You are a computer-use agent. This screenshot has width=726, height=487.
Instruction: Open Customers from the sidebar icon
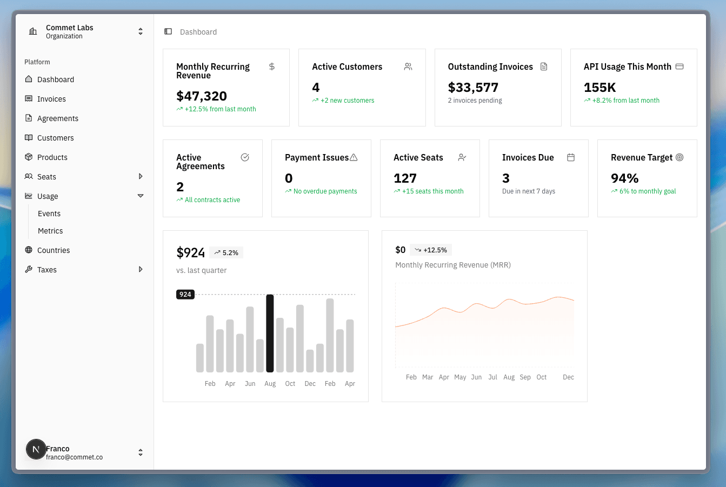(x=29, y=138)
